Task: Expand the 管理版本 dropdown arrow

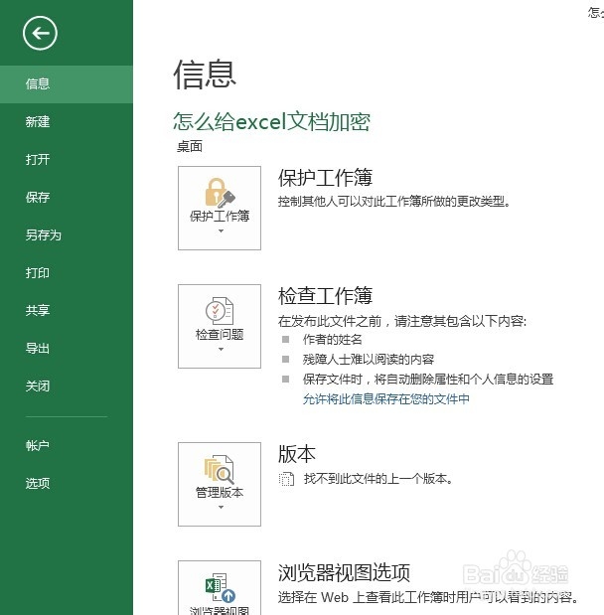Action: (221, 507)
